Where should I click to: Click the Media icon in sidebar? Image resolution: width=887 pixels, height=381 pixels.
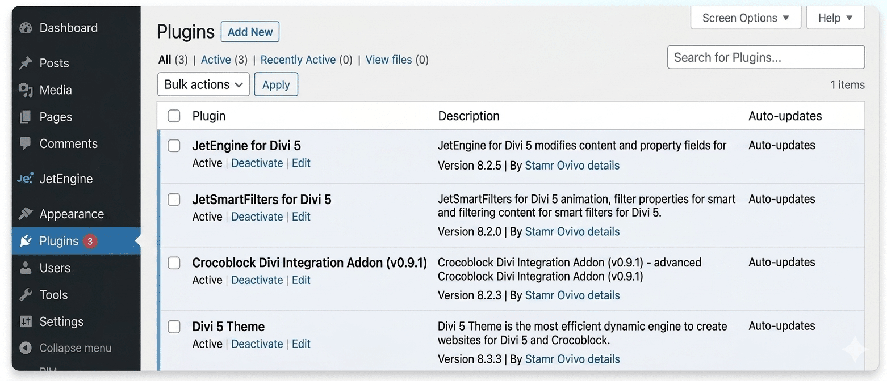(26, 90)
